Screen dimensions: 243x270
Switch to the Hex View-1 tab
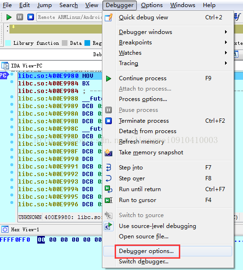pyautogui.click(x=25, y=229)
